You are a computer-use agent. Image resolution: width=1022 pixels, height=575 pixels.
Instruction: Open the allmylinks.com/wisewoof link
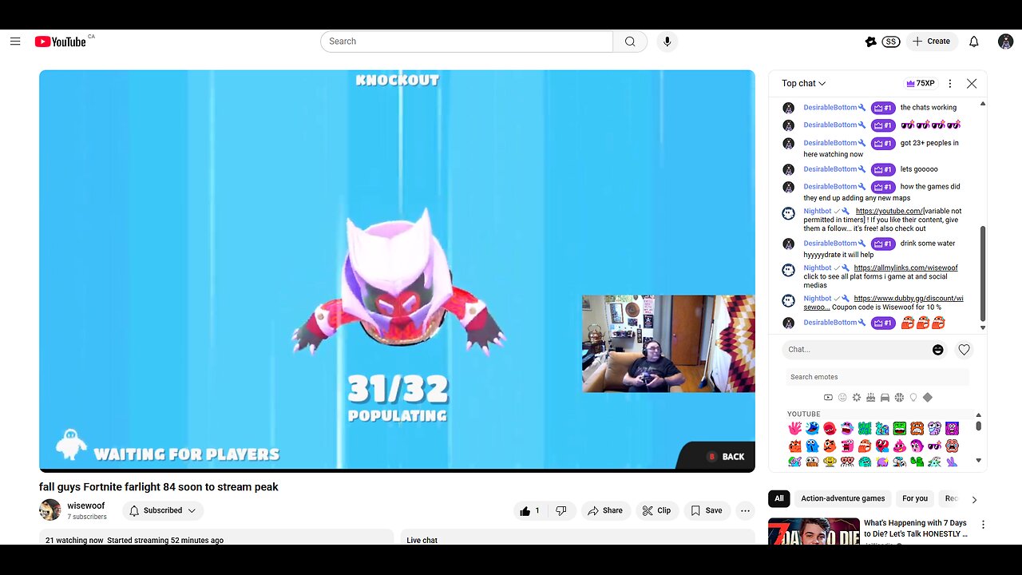[905, 268]
